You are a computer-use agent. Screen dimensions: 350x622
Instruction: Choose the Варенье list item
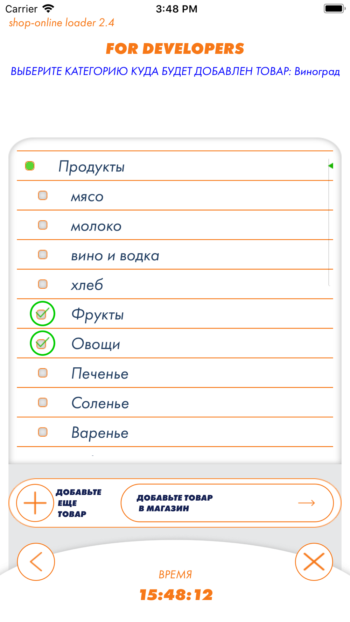[175, 432]
